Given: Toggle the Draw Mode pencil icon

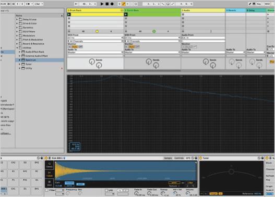Looking at the screenshot, I should (x=250, y=4).
